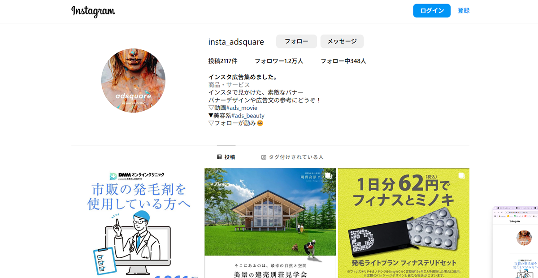Click the bio line ▽フォローが励み
Image resolution: width=538 pixels, height=278 pixels.
[x=236, y=123]
